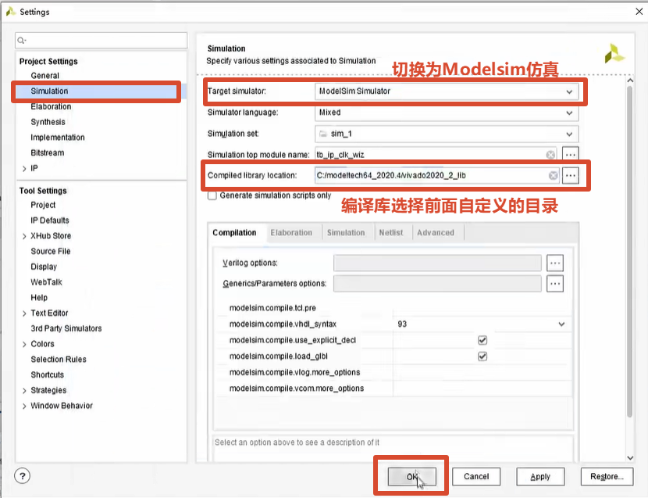
Task: Select Bitstream in Project Settings
Action: click(48, 152)
